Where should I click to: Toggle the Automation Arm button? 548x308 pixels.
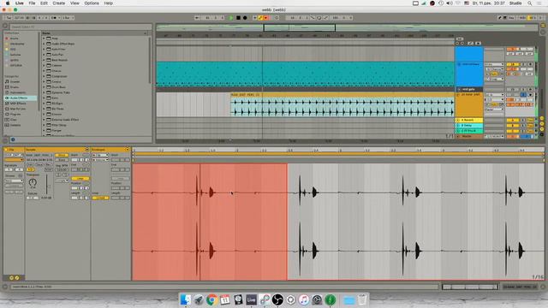click(260, 18)
